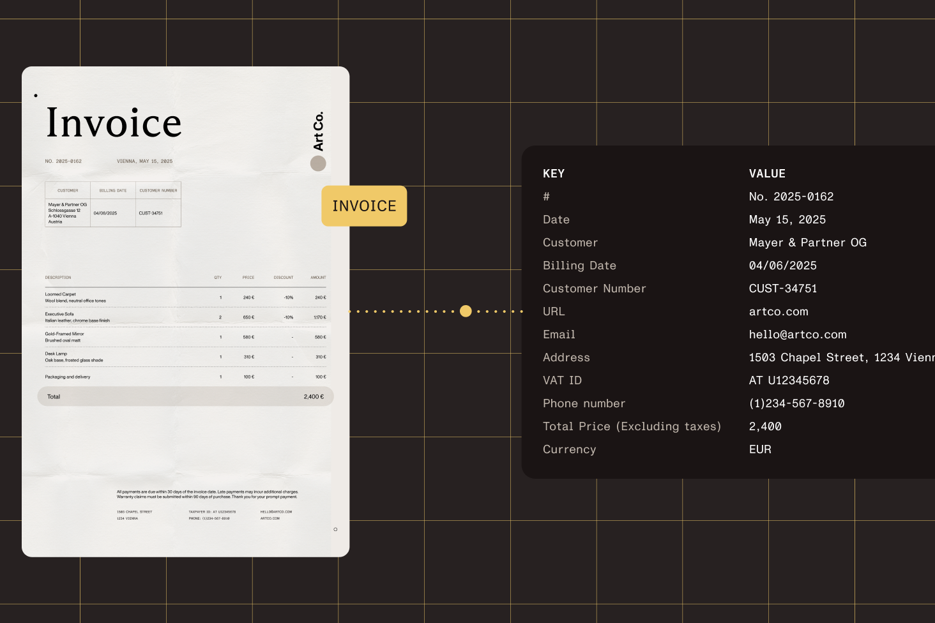Screen dimensions: 935x623
Task: Click the KEY column header
Action: pyautogui.click(x=554, y=174)
